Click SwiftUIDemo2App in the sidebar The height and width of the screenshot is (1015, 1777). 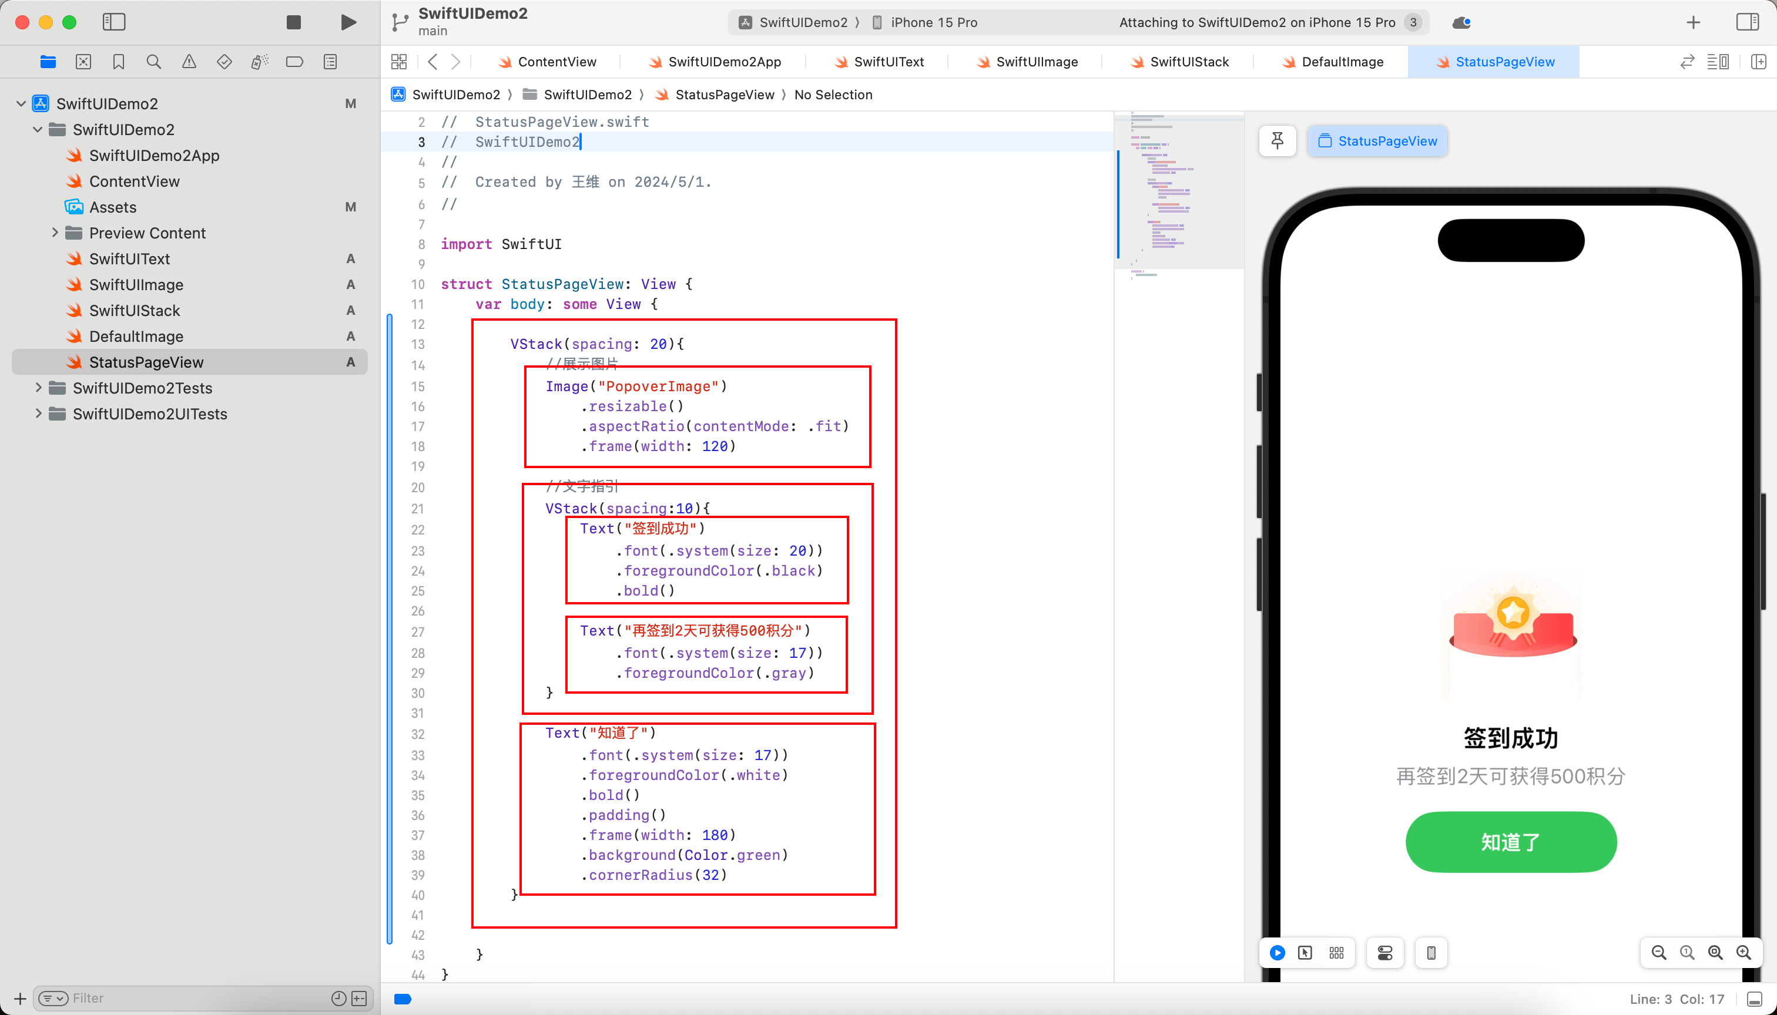(155, 155)
